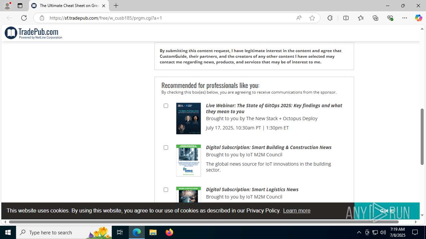The width and height of the screenshot is (426, 239).
Task: Click the horizontal scrollbar thumb
Action: click(204, 222)
